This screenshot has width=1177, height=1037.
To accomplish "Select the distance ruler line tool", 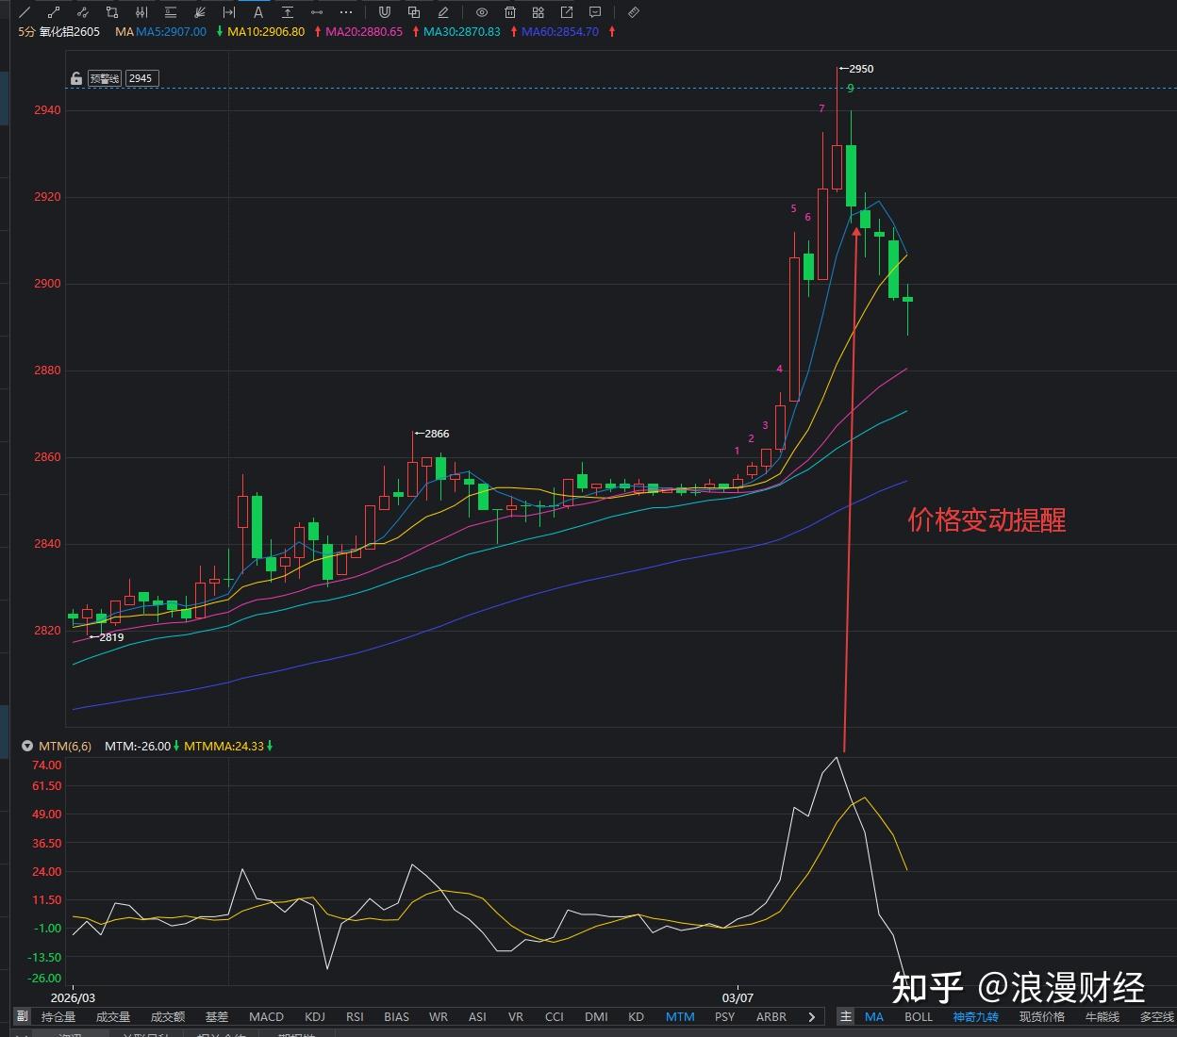I will pos(317,12).
